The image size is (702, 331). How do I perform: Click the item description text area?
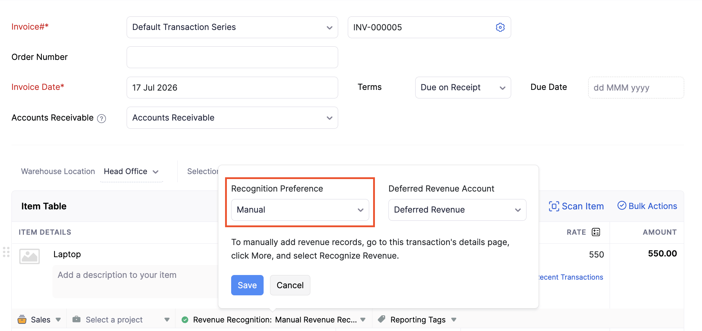[x=136, y=281]
